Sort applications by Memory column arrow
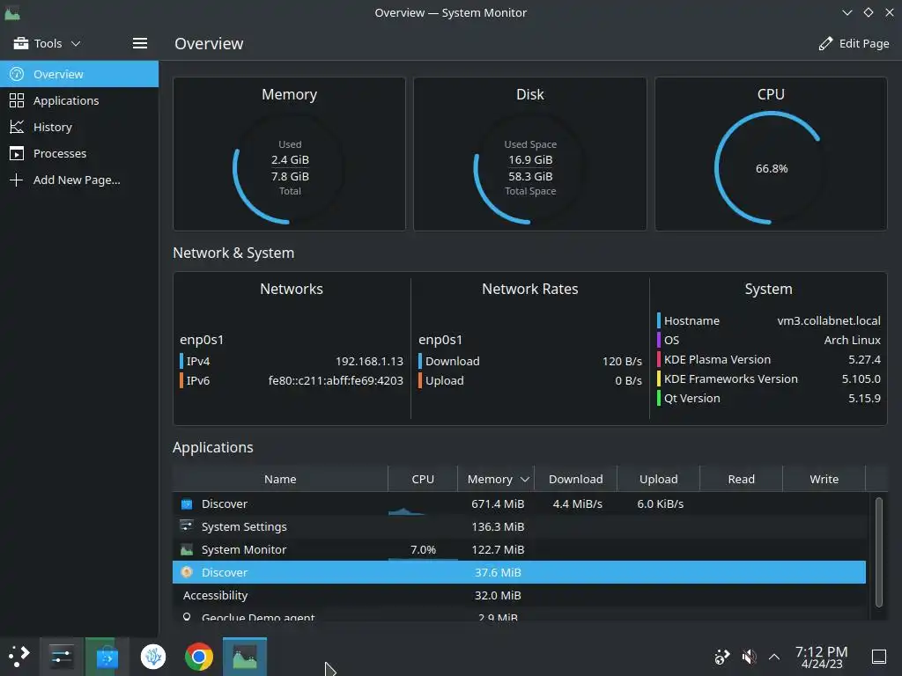 [525, 480]
